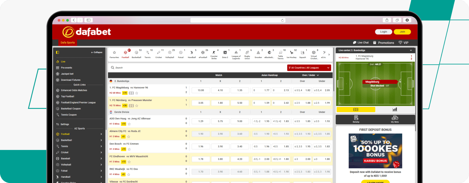The image size is (469, 183).
Task: Select the League of Legends icon
Action: point(236,54)
